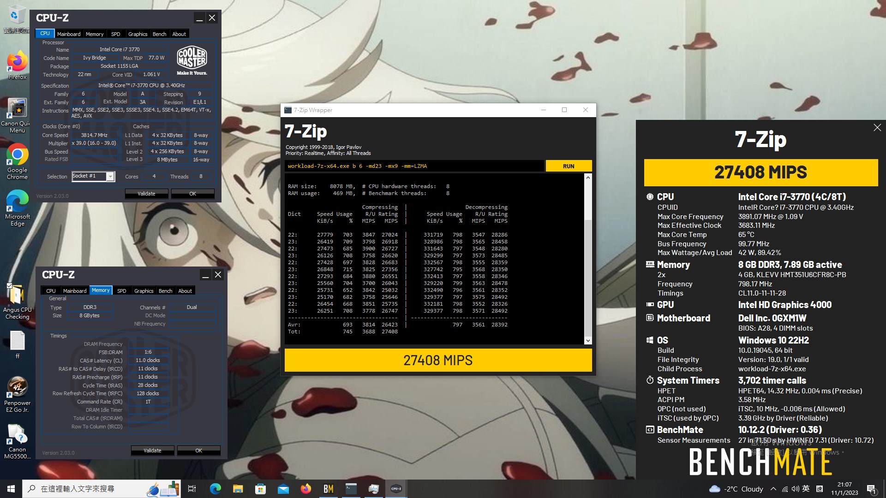The image size is (886, 498).
Task: Click Validate in top CPU-Z window
Action: click(146, 194)
